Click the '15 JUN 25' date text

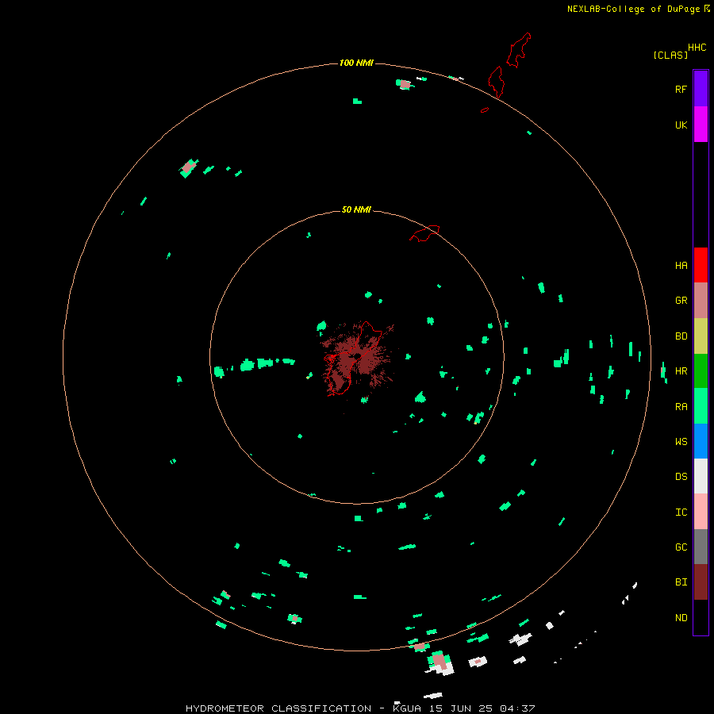[461, 708]
